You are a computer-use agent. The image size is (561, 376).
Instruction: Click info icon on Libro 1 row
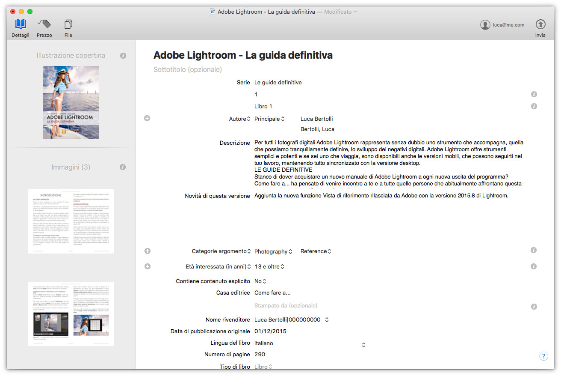(x=534, y=106)
